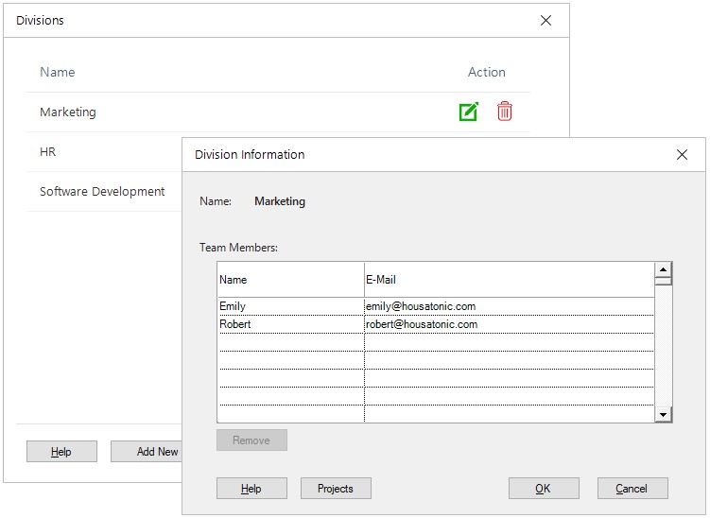This screenshot has height=518, width=710.
Task: Cancel the Division Information dialog
Action: (632, 489)
